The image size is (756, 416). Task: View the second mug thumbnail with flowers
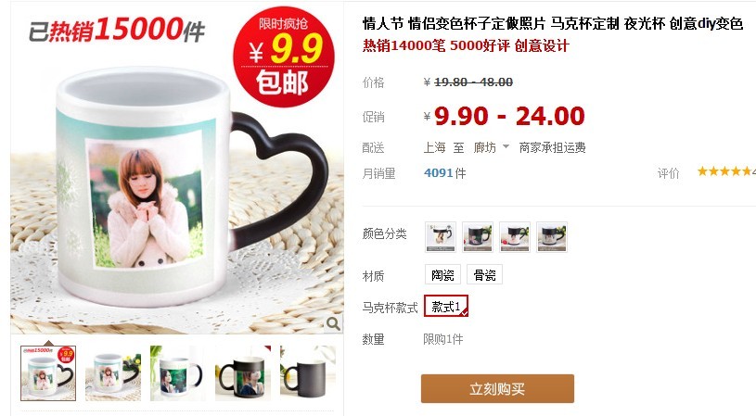click(113, 373)
